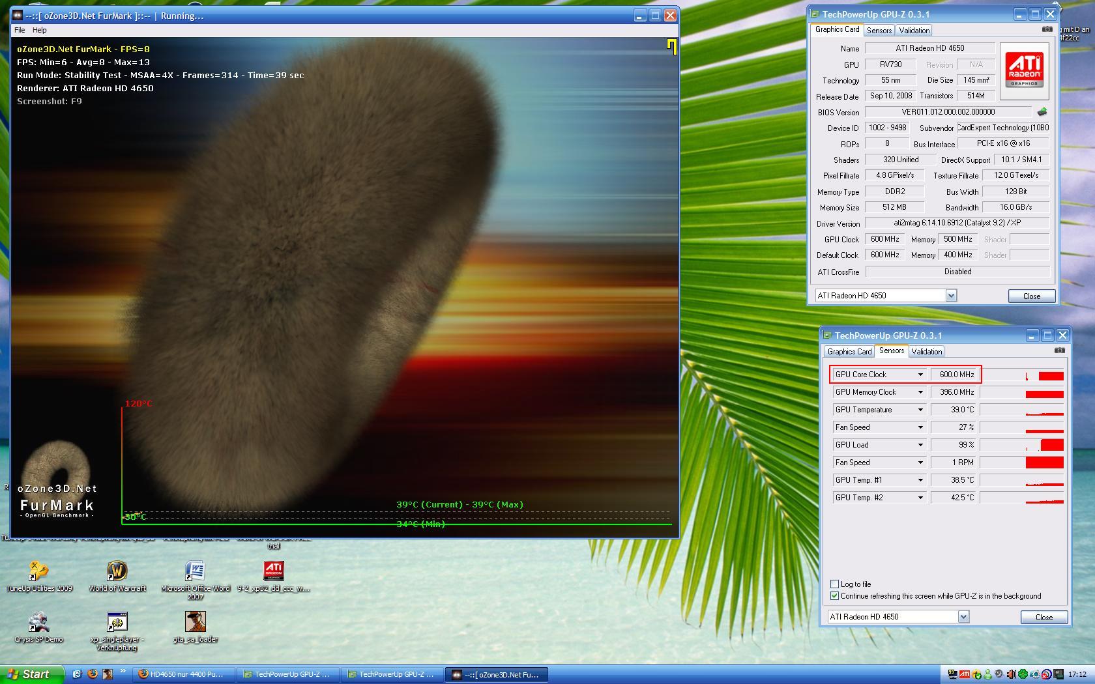Screen dimensions: 1095x684
Task: Click the ATI CrossFire status field
Action: (957, 272)
